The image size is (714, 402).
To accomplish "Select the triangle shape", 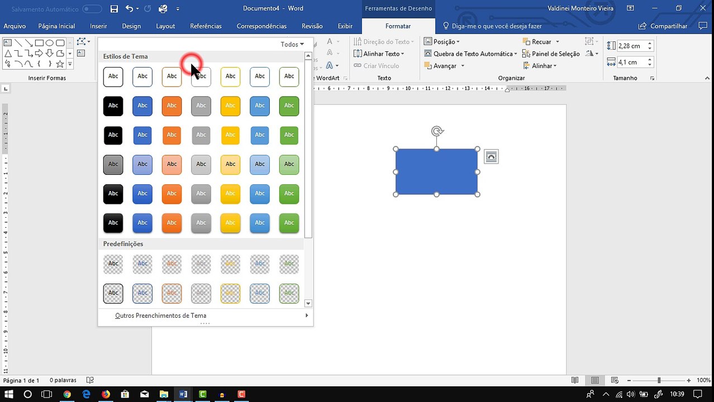I will (x=8, y=53).
